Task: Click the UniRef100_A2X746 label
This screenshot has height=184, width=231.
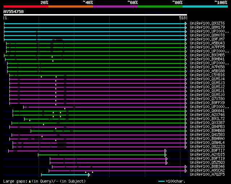Action: 207,115
